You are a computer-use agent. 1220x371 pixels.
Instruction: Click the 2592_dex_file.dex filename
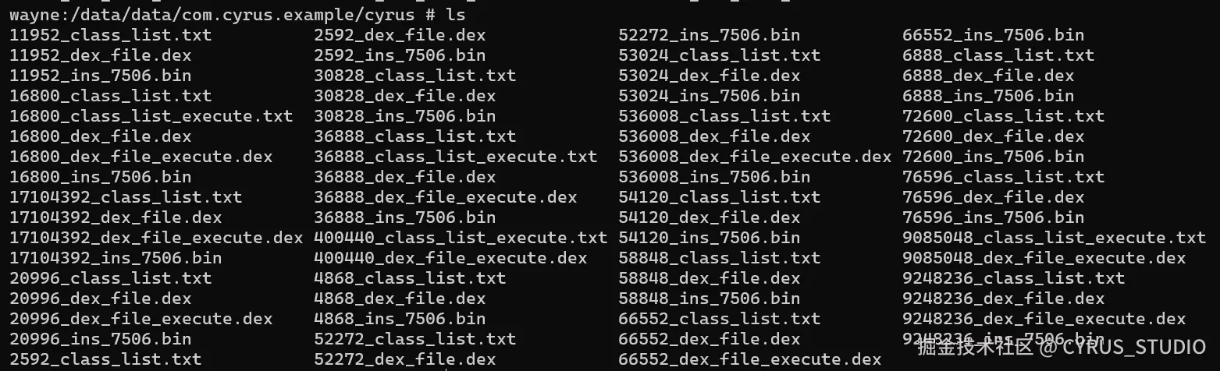[399, 35]
